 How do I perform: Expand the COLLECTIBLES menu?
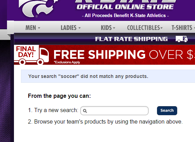pos(145,28)
